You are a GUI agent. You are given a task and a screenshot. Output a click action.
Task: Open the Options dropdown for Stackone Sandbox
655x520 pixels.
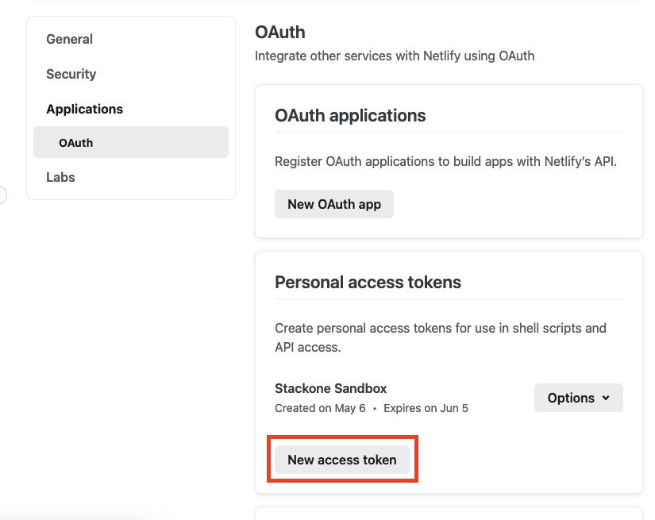(x=578, y=397)
